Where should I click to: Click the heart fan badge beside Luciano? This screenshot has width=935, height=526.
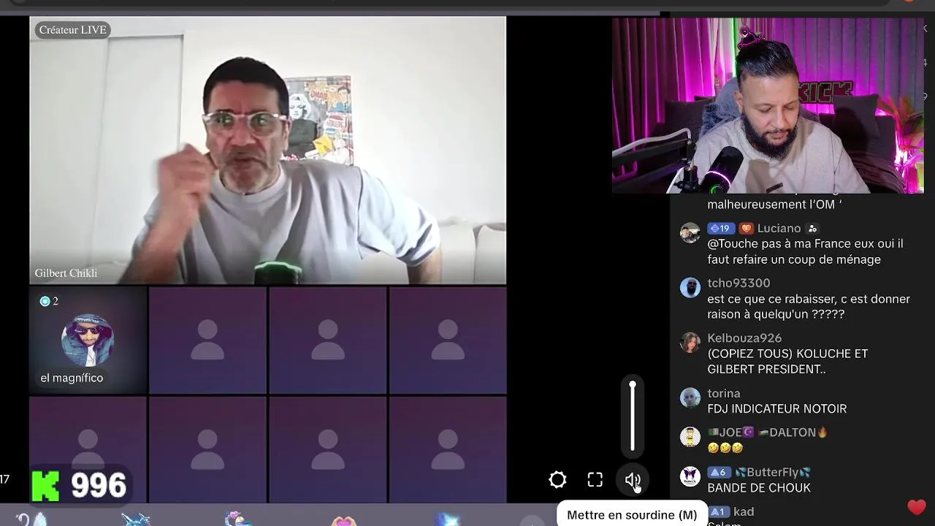pos(745,228)
